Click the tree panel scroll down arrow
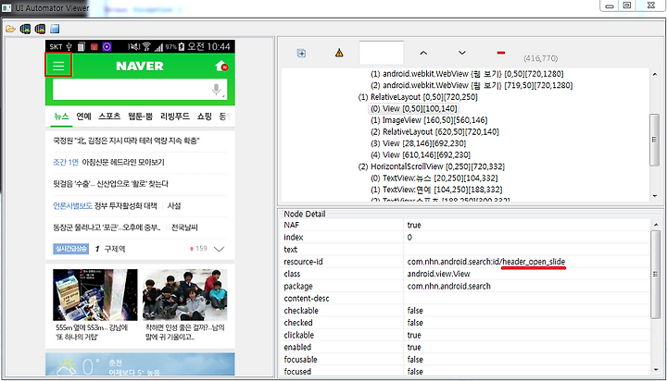Viewport: 667px width, 381px height. pyautogui.click(x=655, y=196)
